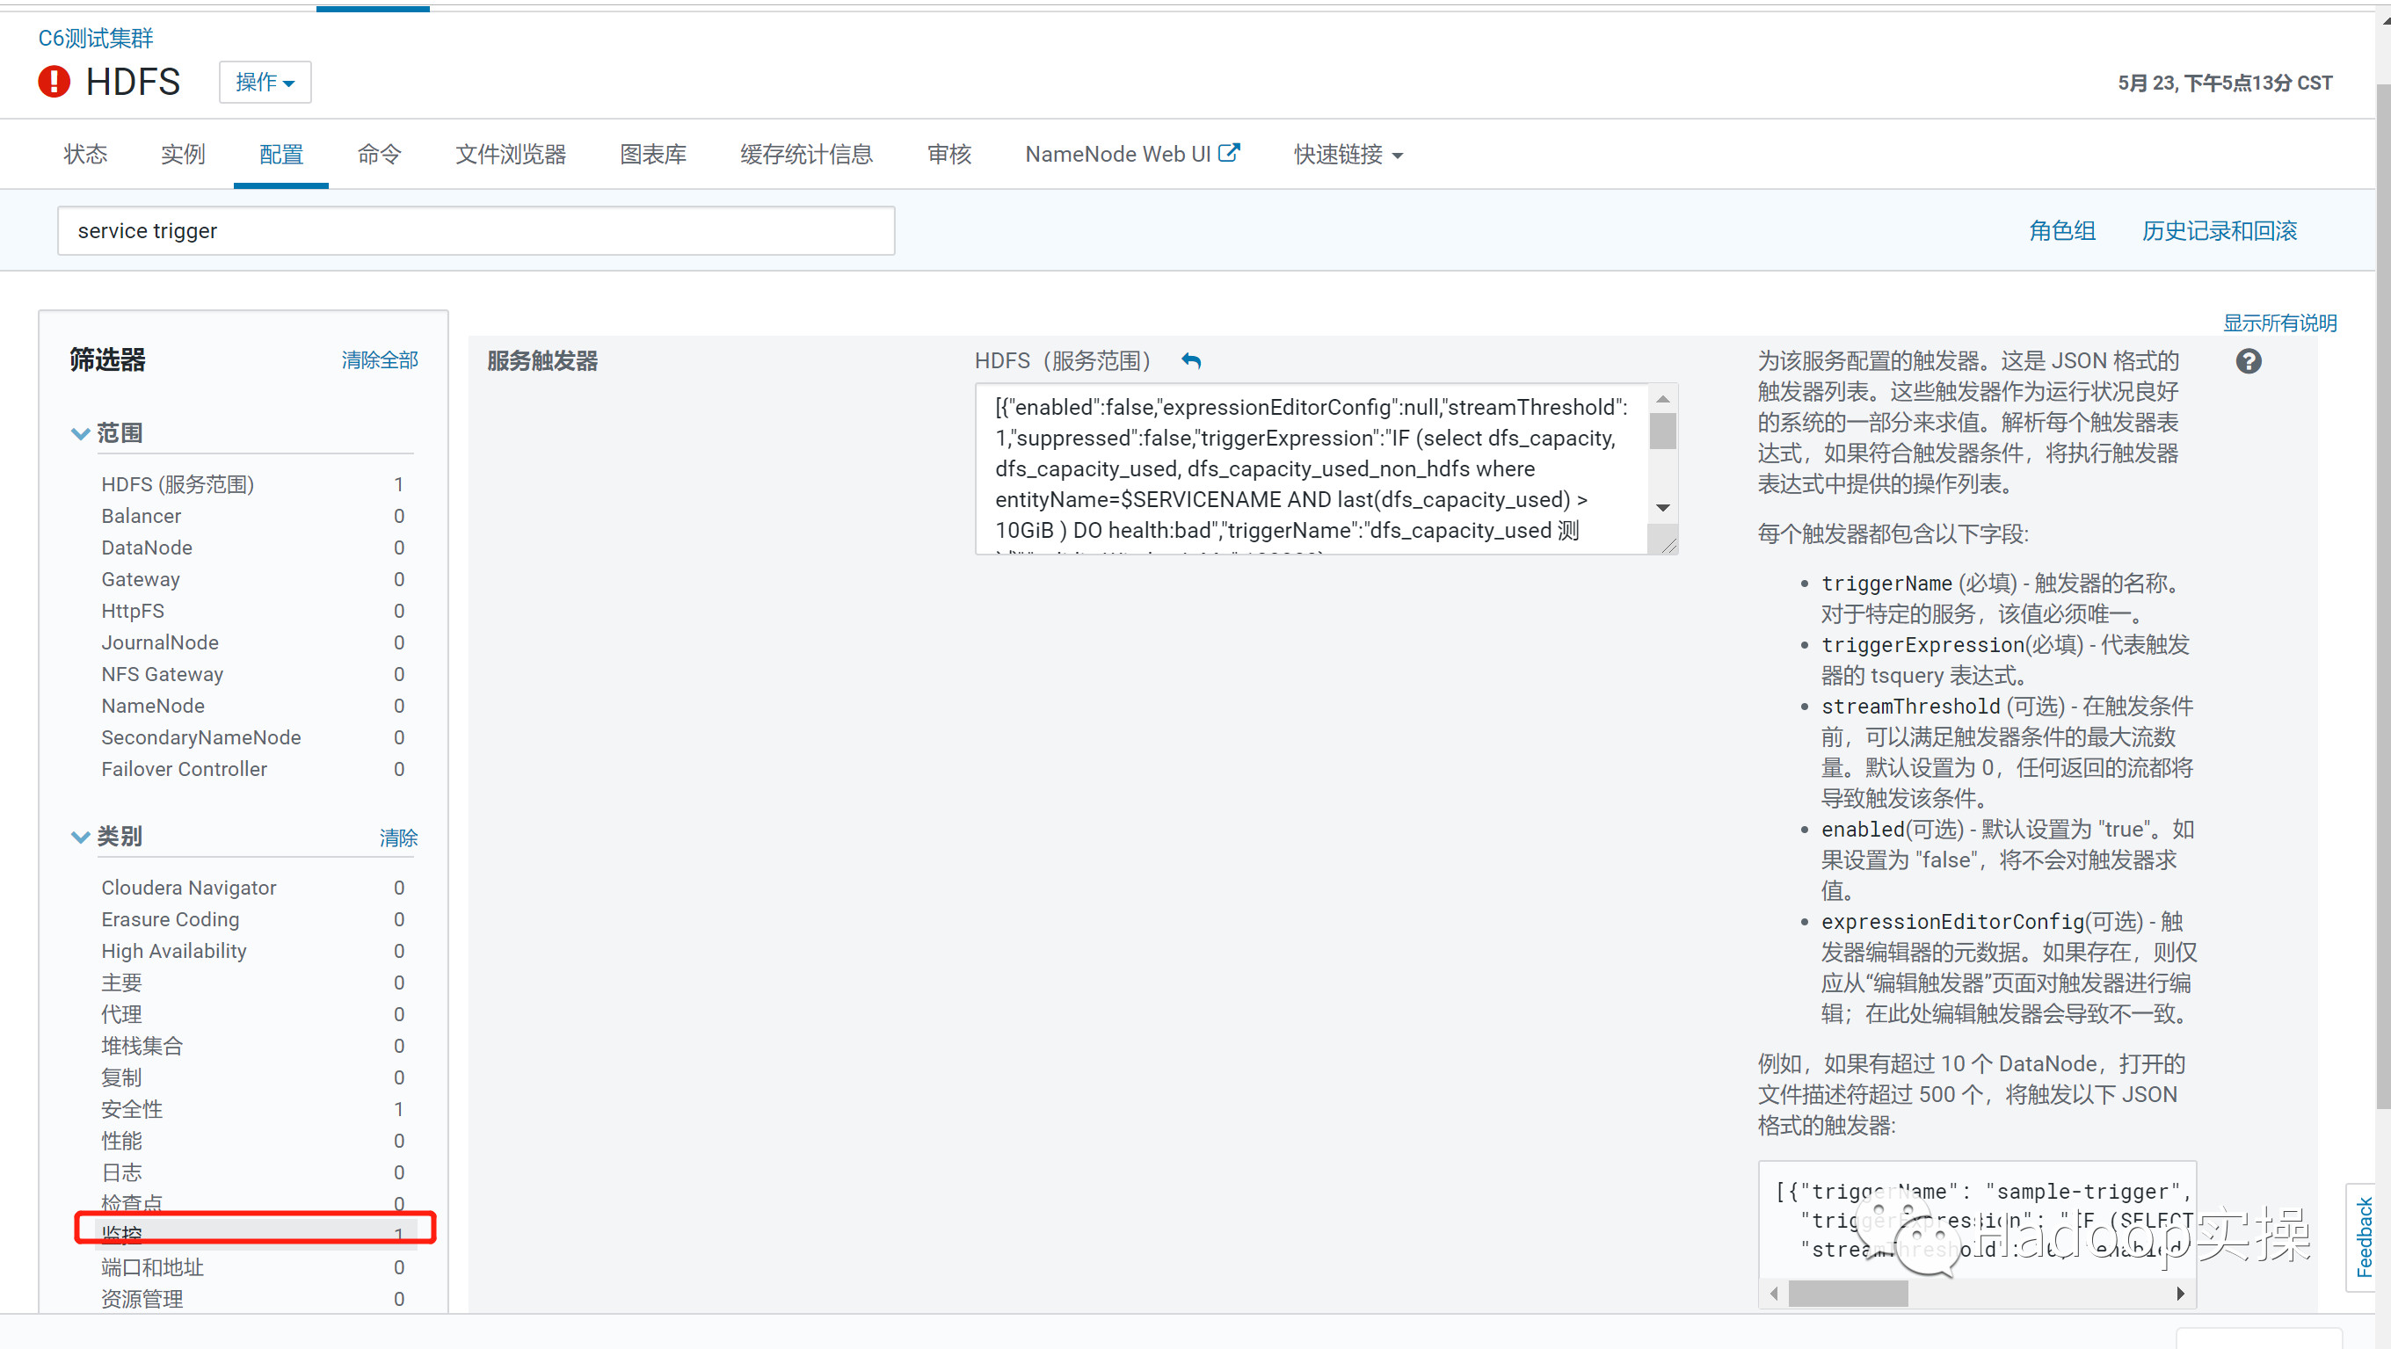Screen dimensions: 2391x1349
Task: Click the red HDFS health alert icon
Action: coord(54,82)
